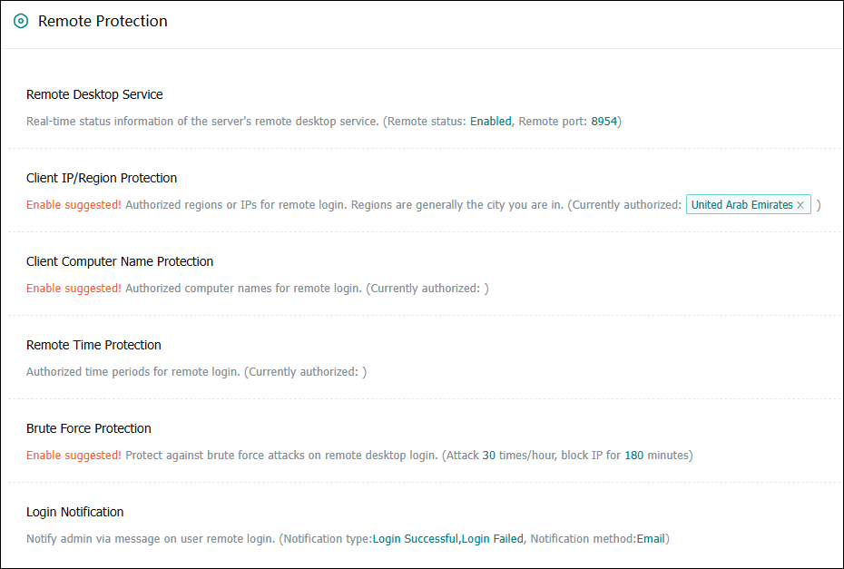Open Client Computer Name Protection settings

point(120,261)
